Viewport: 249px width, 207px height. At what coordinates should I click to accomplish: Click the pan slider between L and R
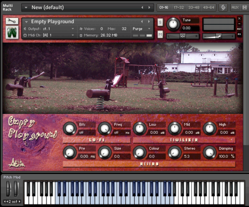click(x=182, y=36)
